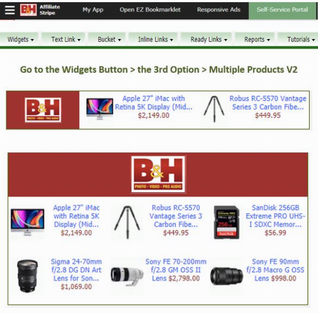Open the hamburger menu icon

[10, 10]
